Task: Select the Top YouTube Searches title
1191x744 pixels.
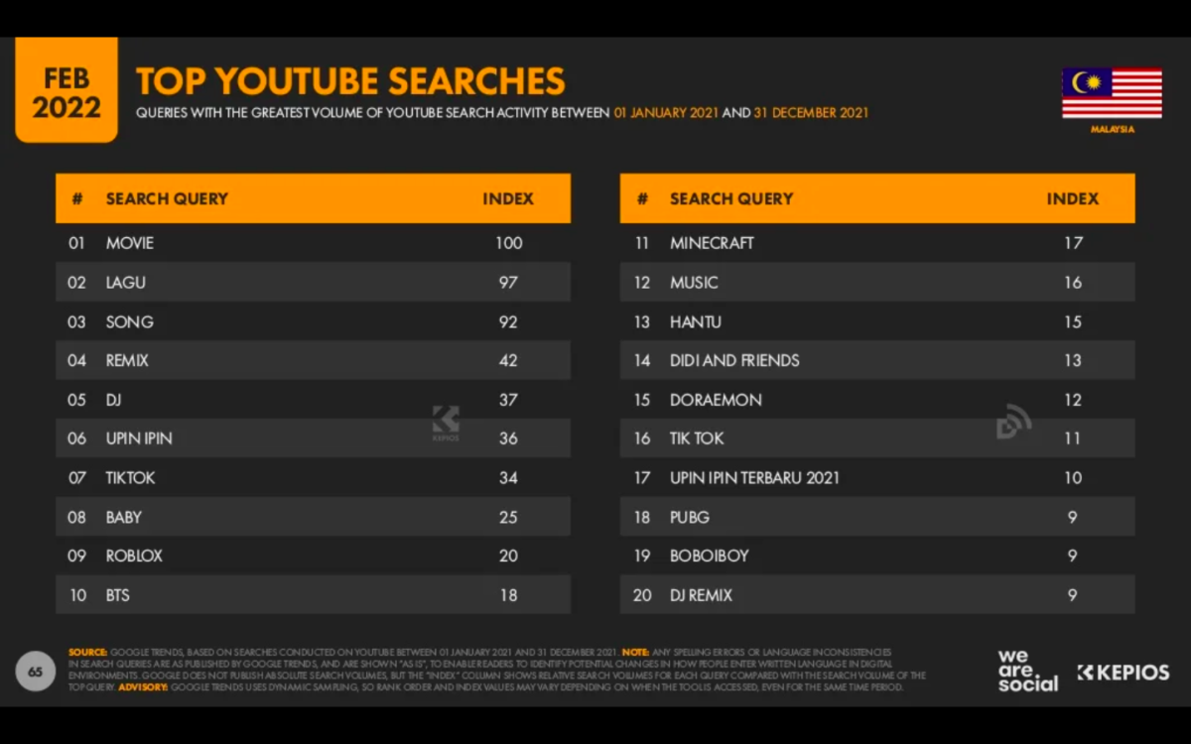Action: 350,81
